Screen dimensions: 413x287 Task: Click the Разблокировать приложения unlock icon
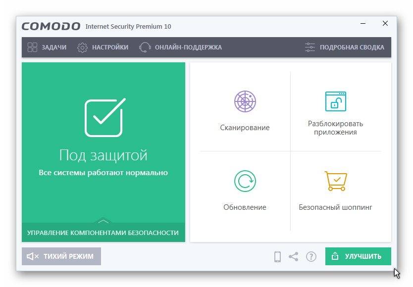coord(336,101)
